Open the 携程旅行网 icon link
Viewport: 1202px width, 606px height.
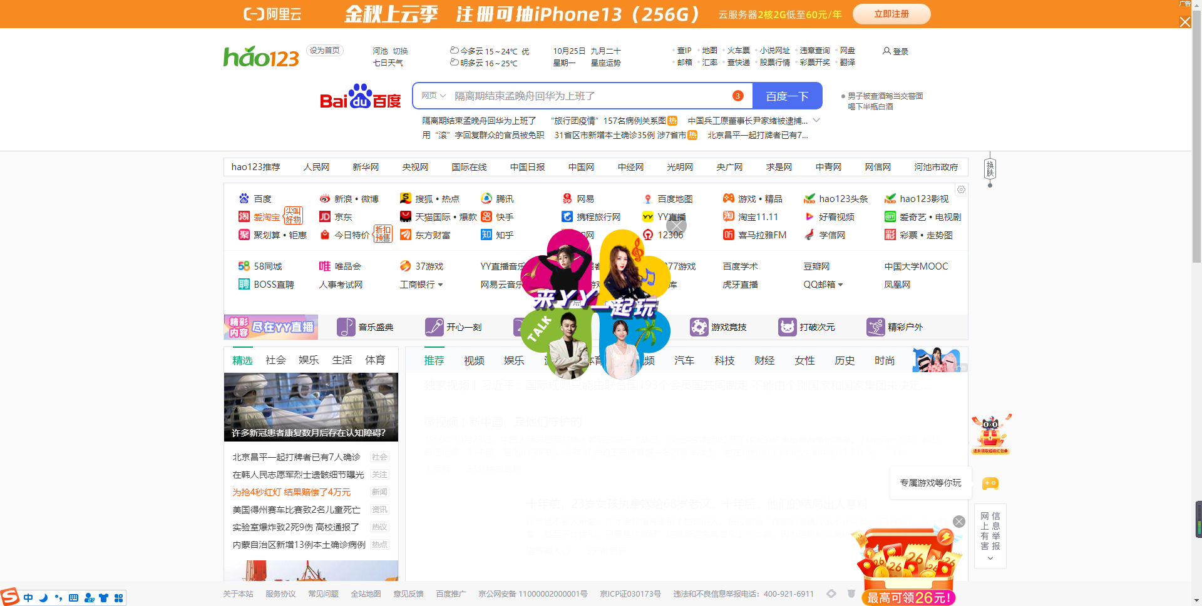(567, 216)
